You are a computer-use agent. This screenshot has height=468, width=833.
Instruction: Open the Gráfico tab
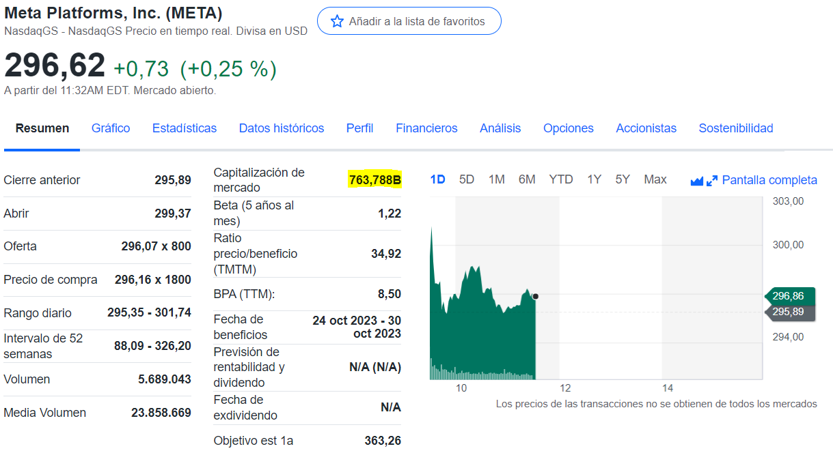(x=111, y=128)
